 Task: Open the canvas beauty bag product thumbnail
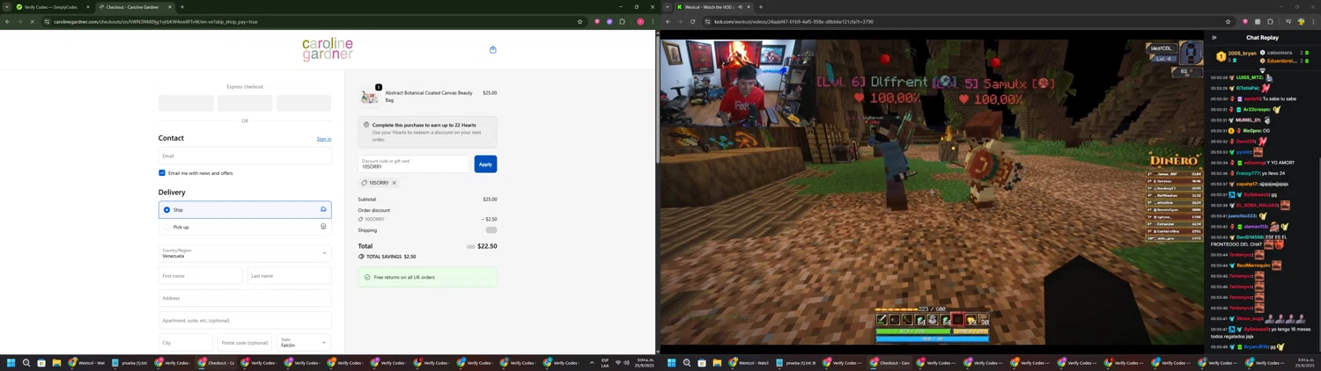tap(369, 95)
